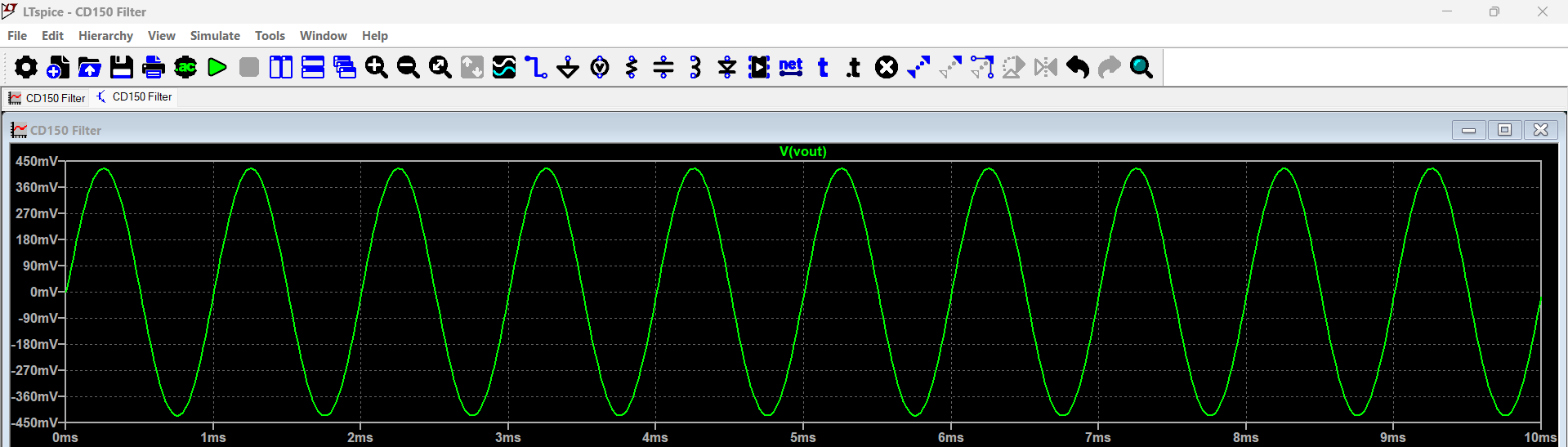
Task: Click the grayed move tool
Action: (950, 67)
